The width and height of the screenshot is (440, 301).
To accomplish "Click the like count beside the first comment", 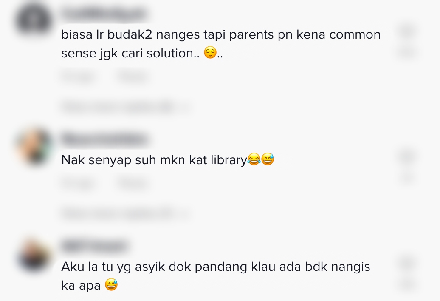I will pos(407,52).
